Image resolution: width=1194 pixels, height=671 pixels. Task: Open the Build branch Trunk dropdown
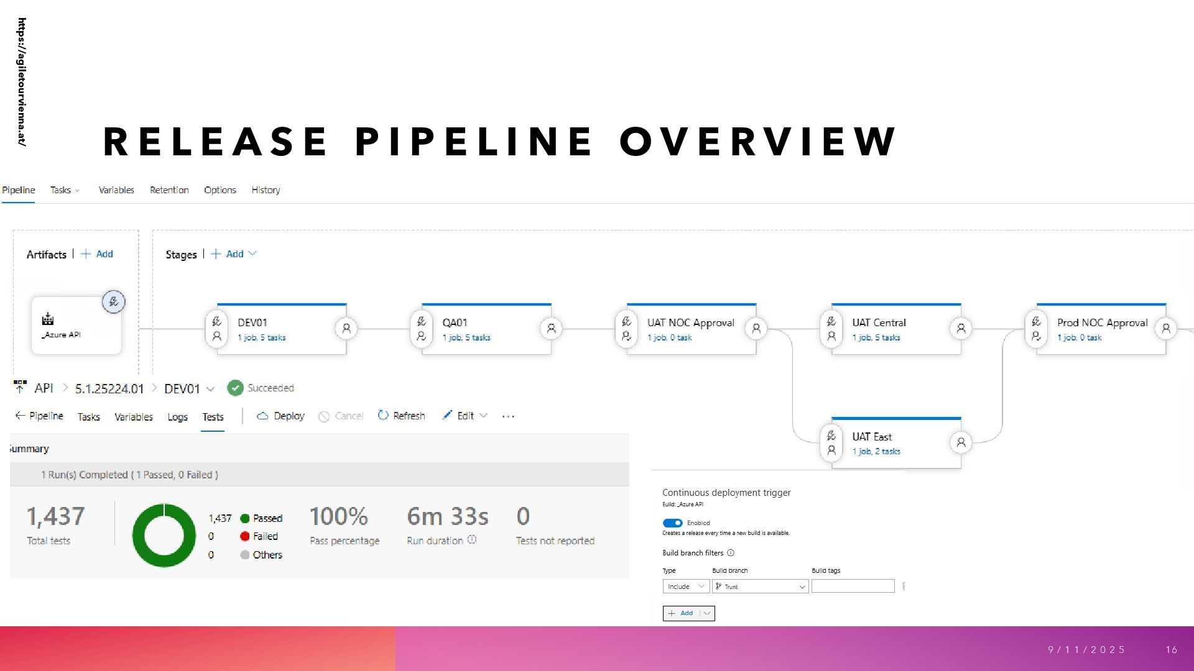pos(760,587)
